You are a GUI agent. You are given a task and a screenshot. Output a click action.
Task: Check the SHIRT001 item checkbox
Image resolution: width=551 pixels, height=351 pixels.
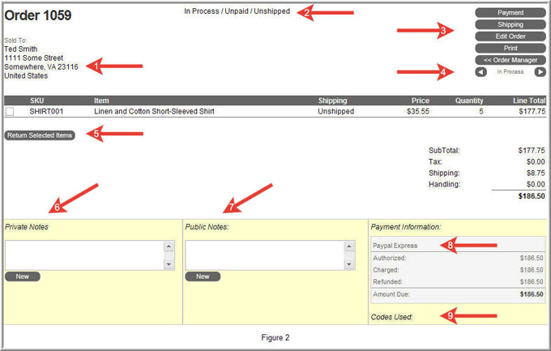10,112
